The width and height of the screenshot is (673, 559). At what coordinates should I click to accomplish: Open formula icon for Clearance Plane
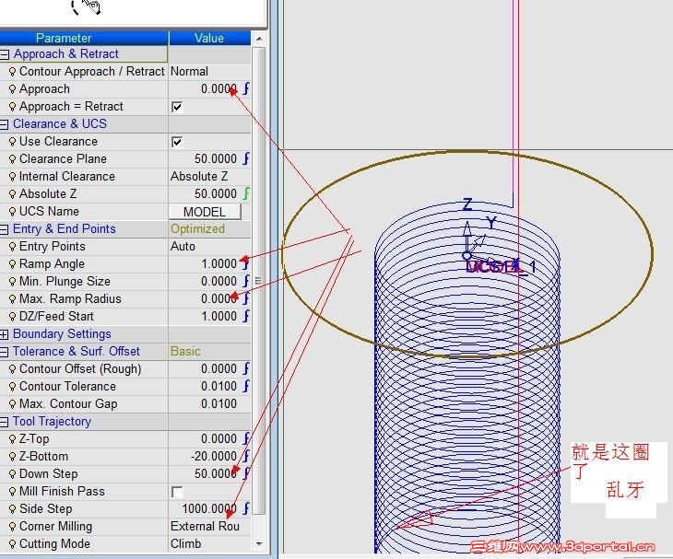pyautogui.click(x=246, y=158)
